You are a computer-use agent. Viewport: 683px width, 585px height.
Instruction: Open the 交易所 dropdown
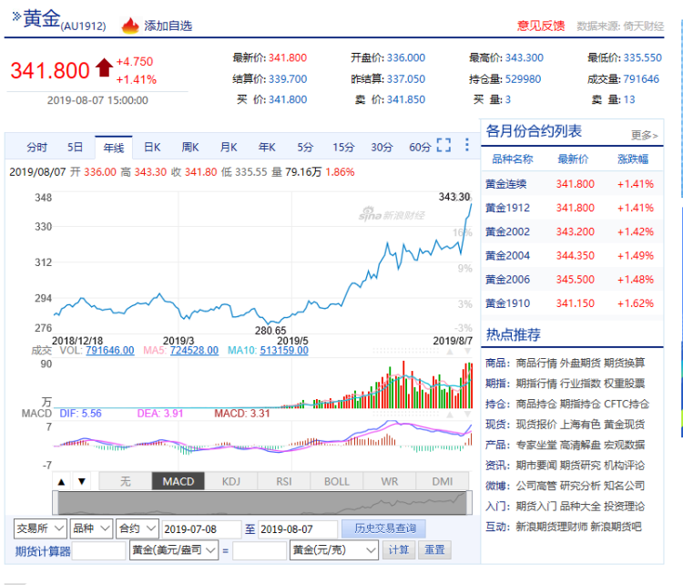40,529
